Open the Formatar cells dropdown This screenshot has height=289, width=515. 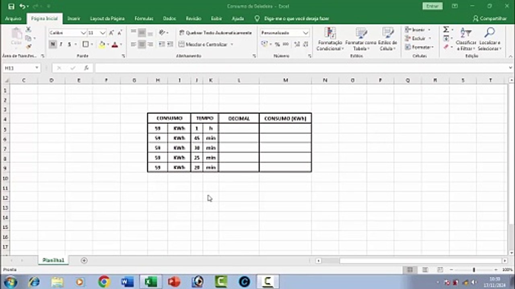coord(419,47)
